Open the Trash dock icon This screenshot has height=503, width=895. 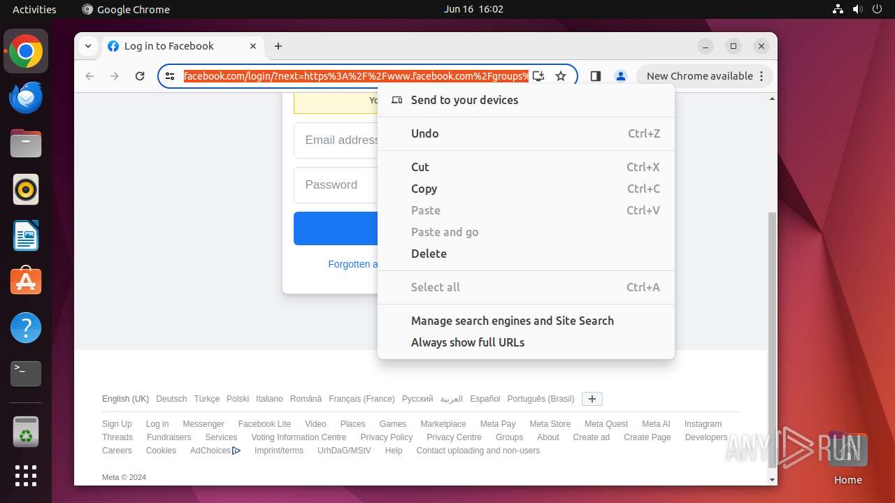[x=26, y=432]
